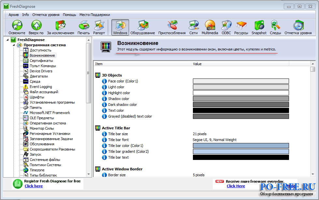Click the Value column header
This screenshot has height=200, width=319.
click(x=240, y=64)
